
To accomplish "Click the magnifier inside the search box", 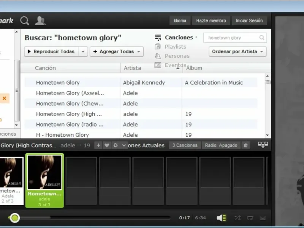I will (262, 38).
